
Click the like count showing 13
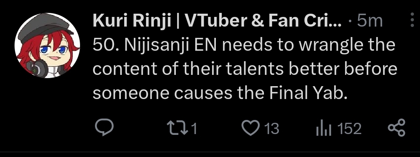click(x=272, y=129)
